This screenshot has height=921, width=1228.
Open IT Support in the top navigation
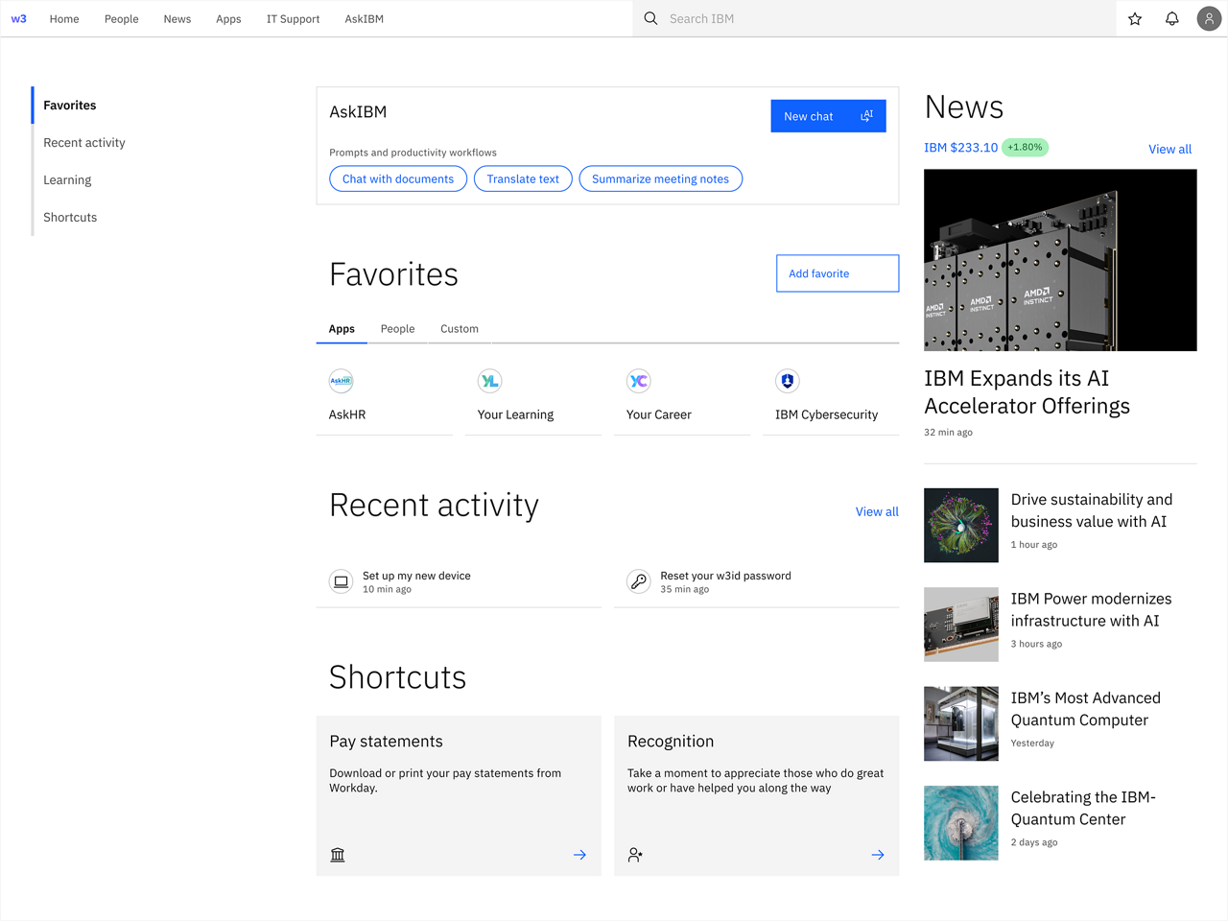click(293, 18)
